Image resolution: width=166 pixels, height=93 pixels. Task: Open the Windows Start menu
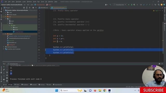coord(57,90)
